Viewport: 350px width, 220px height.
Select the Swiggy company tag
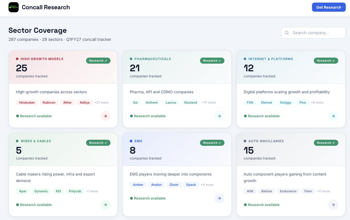tap(286, 102)
